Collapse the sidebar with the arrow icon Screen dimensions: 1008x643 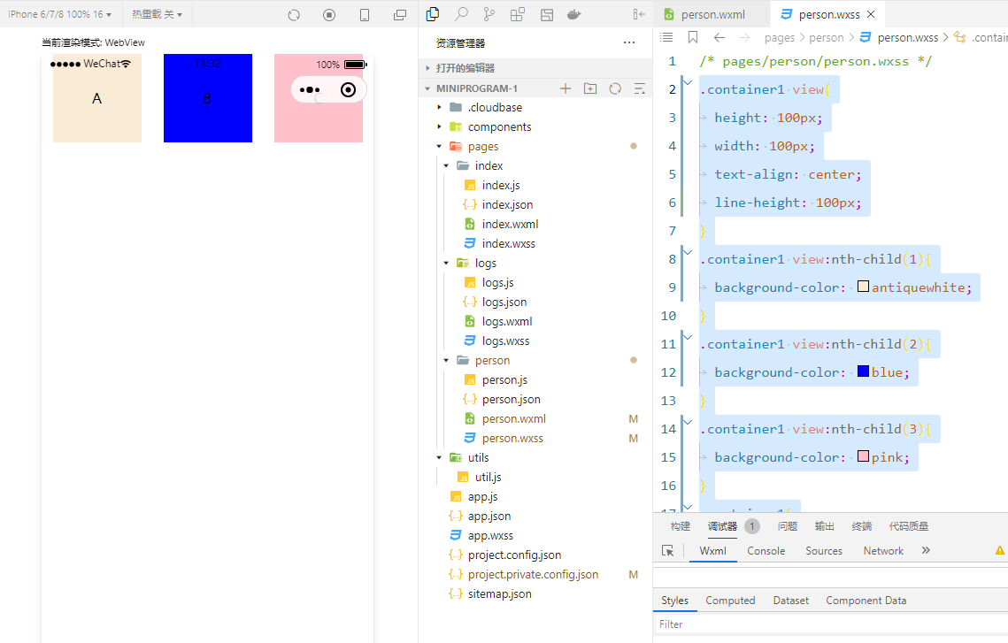[x=639, y=14]
